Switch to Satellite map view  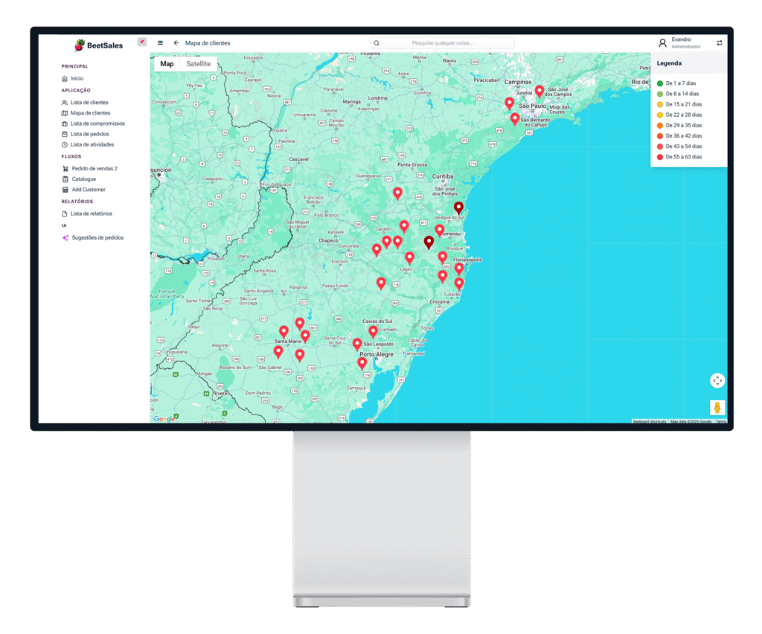click(198, 64)
